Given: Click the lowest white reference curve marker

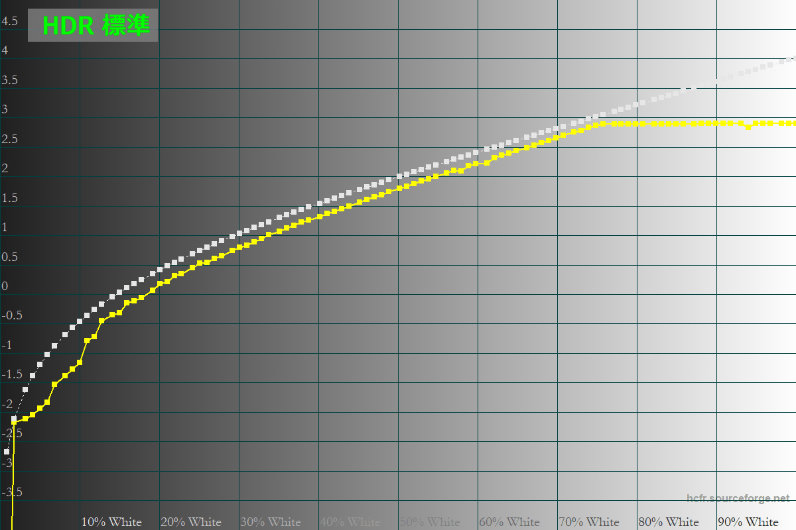Looking at the screenshot, I should pyautogui.click(x=7, y=452).
